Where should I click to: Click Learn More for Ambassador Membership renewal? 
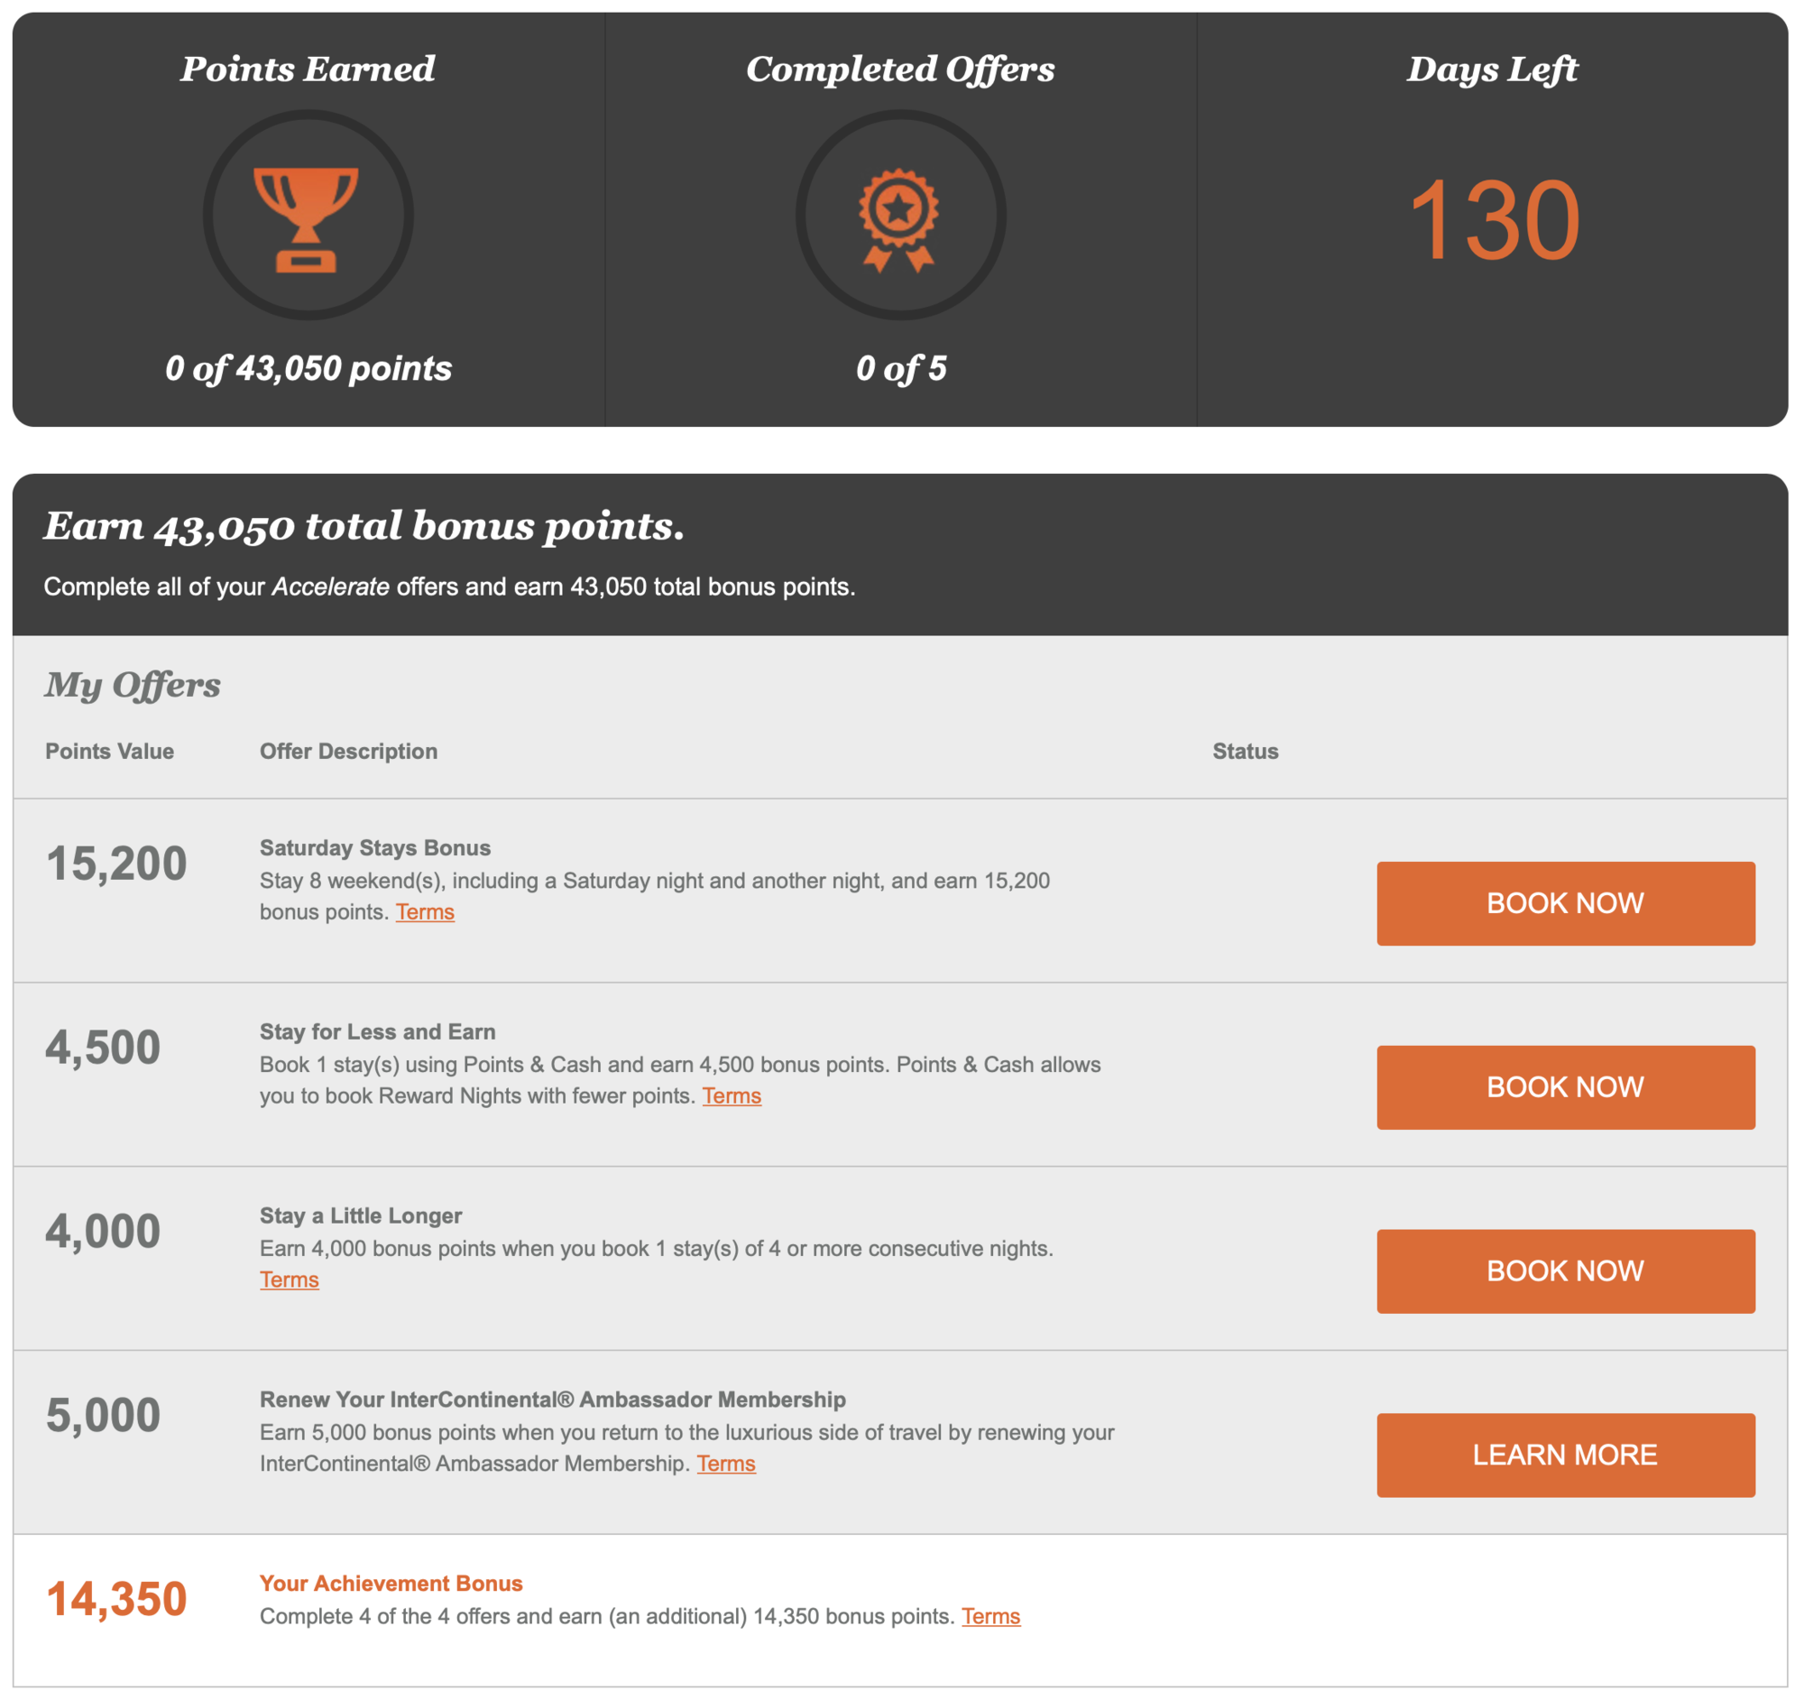(1564, 1454)
